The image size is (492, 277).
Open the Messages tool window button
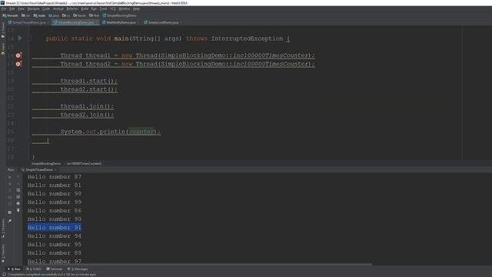tap(78, 269)
